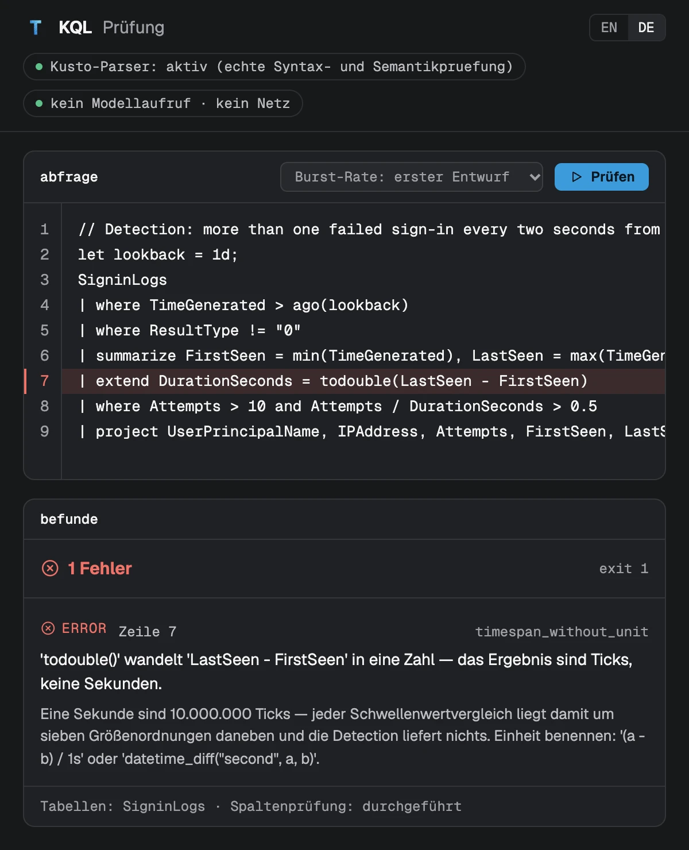Select line number 5 in gutter

[45, 330]
